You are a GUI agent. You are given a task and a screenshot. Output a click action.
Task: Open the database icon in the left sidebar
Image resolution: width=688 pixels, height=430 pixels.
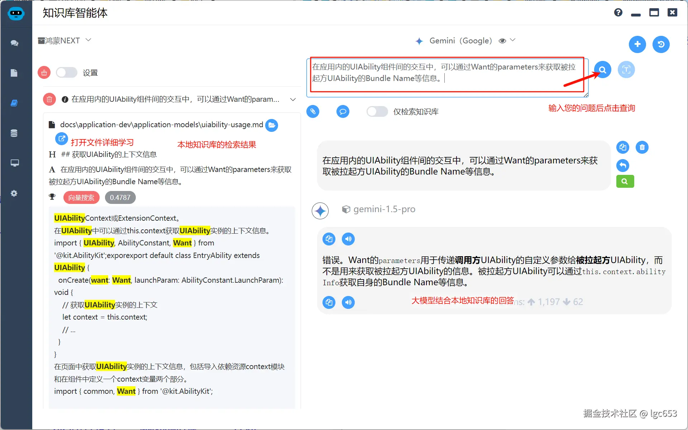14,133
